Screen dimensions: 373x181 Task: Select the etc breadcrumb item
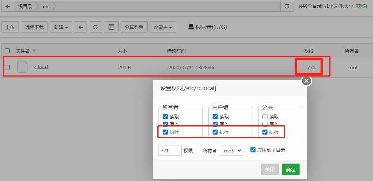[x=45, y=6]
